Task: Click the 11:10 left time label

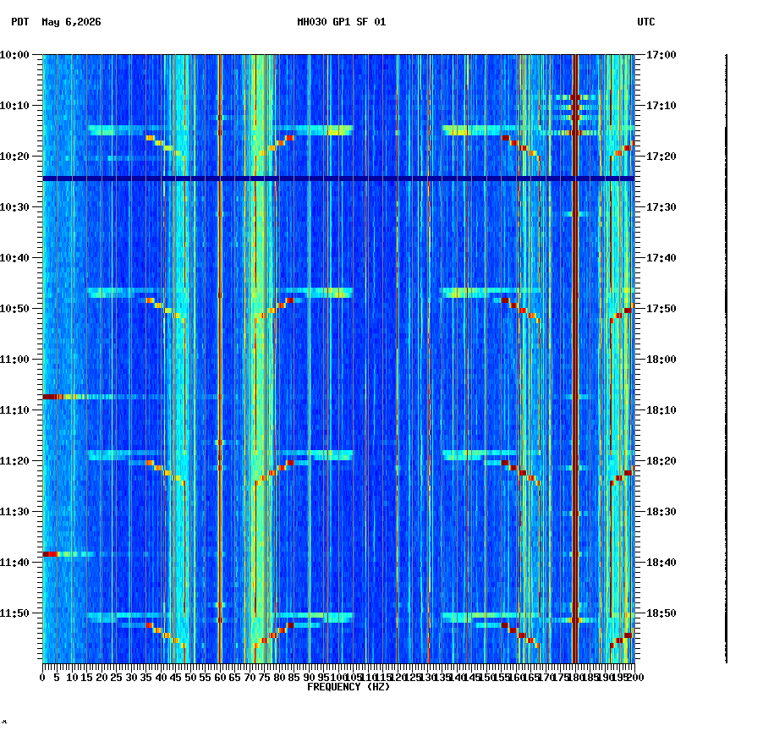Action: click(x=14, y=410)
